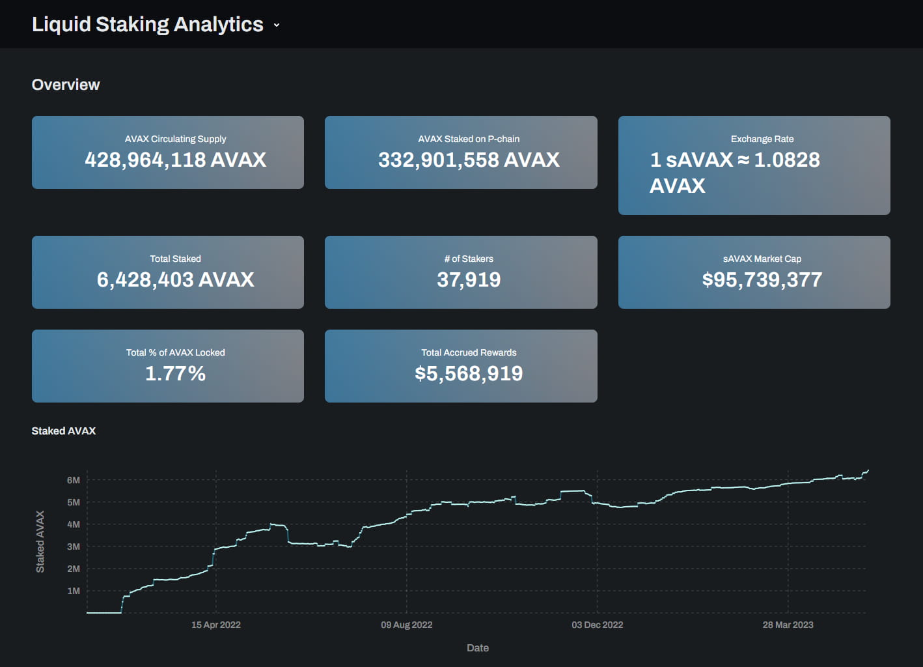
Task: Open the Exchange Rate stat card
Action: point(754,165)
